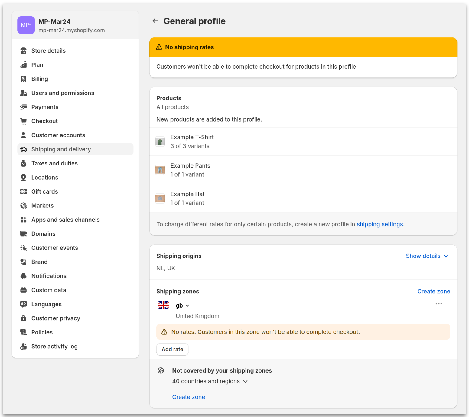Click the Markets globe icon
The width and height of the screenshot is (469, 417).
point(24,205)
